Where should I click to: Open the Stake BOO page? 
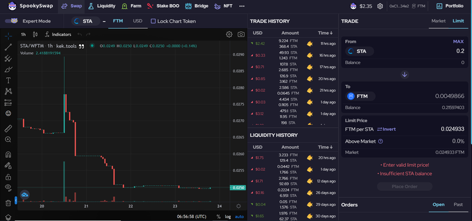(x=163, y=6)
